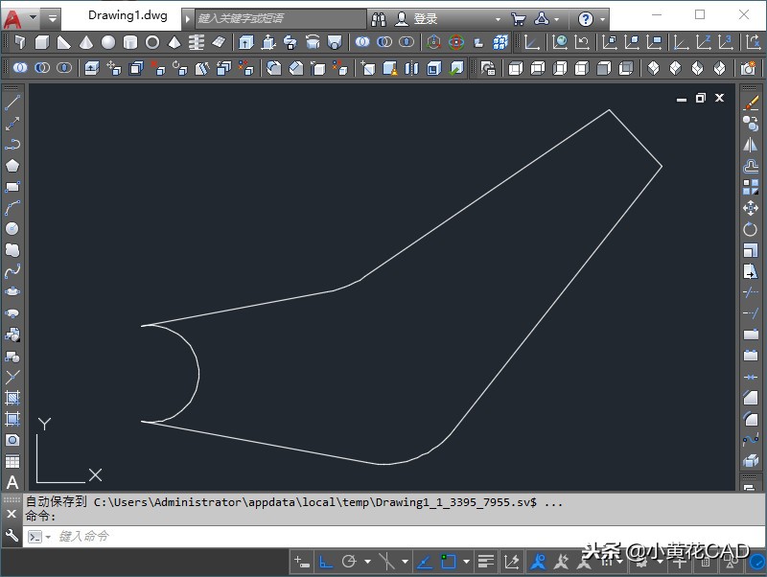Select the Sphere solid tool
Screen dimensions: 767x577
(x=108, y=42)
